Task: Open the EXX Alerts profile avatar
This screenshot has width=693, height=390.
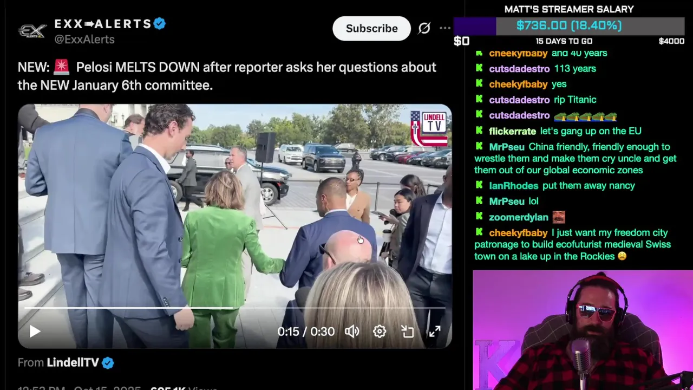Action: coord(32,31)
